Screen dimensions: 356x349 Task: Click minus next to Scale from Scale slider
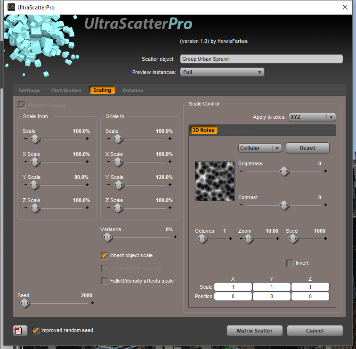(x=25, y=138)
